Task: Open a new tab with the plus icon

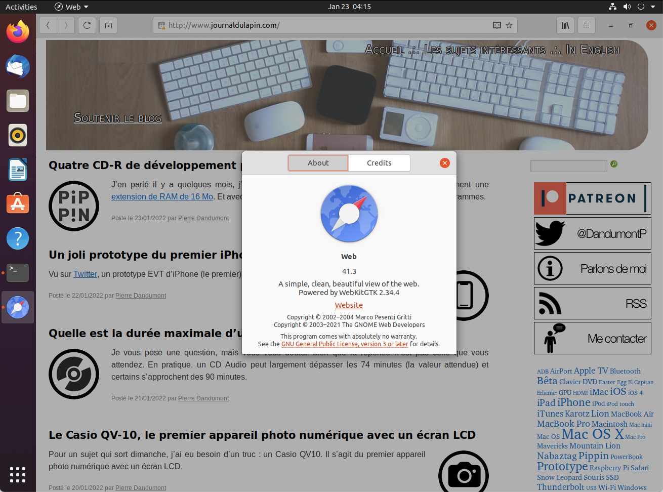Action: click(108, 25)
